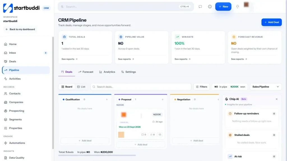Screen dimensions: 287x161
Task: Open Properties page
Action: click(26, 128)
